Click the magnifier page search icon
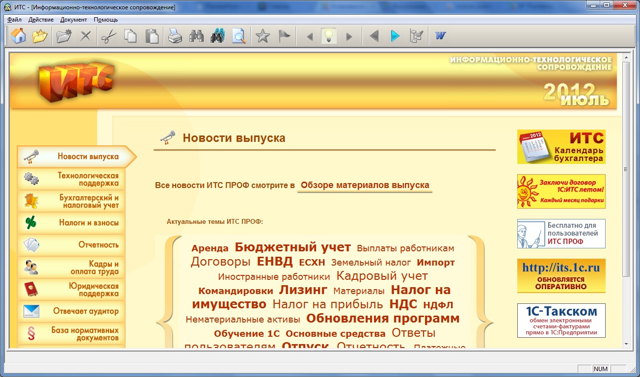 coord(239,36)
